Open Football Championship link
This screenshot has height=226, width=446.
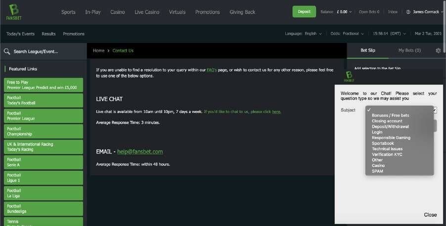[44, 131]
